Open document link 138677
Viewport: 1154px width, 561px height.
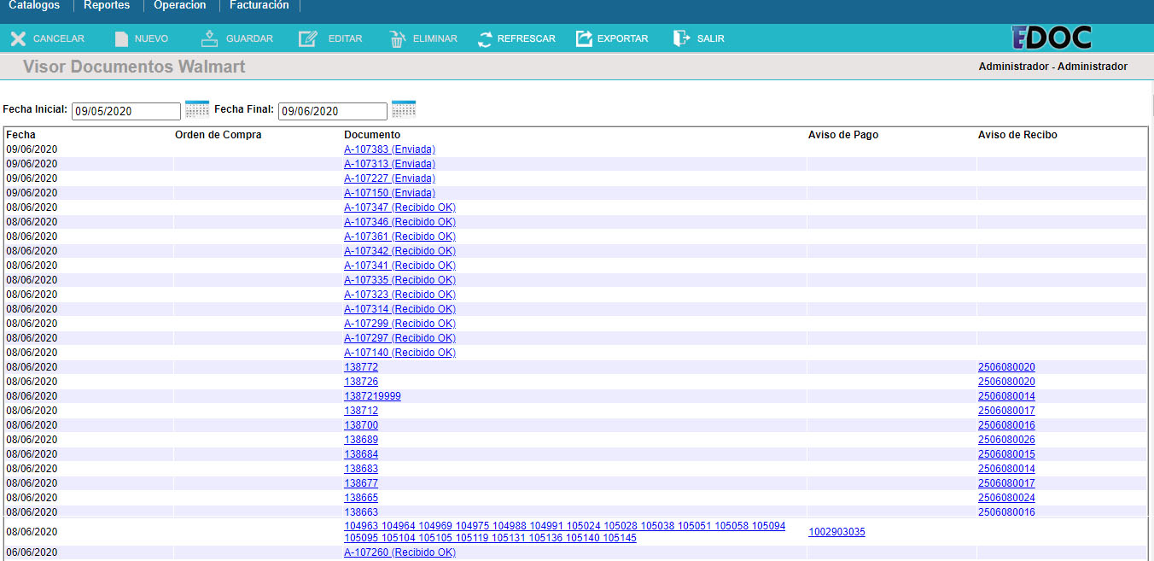pos(361,483)
